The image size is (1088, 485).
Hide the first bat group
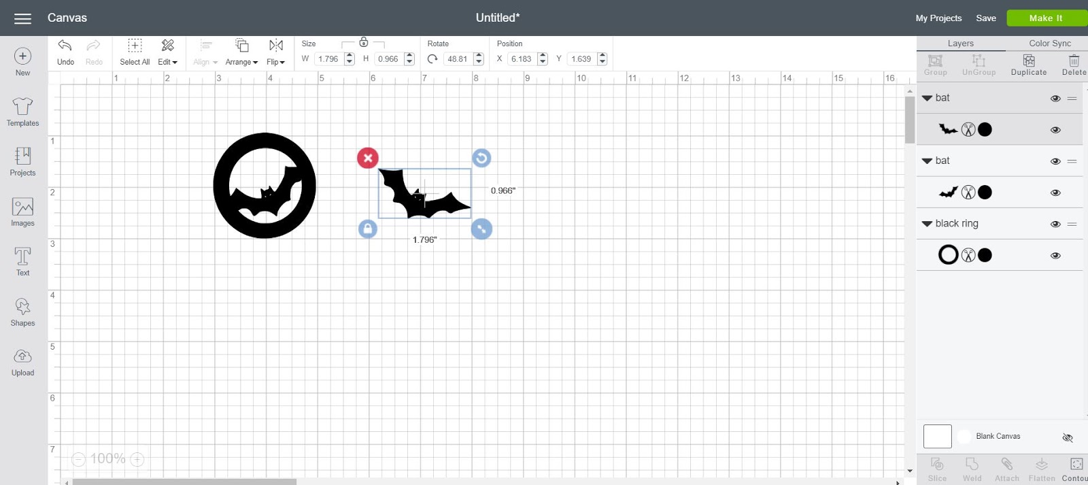click(x=1055, y=99)
